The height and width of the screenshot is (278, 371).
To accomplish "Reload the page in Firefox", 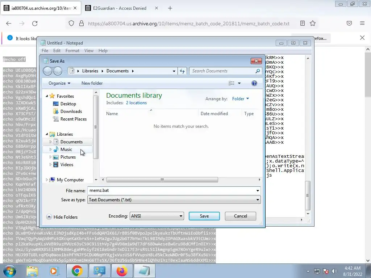I will (x=35, y=24).
